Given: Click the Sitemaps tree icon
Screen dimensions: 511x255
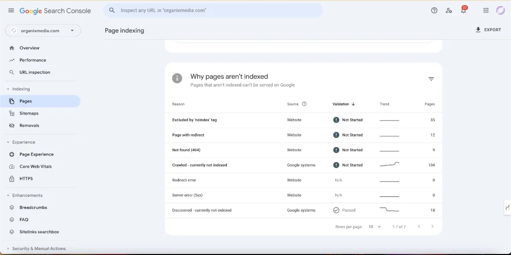Looking at the screenshot, I should (x=12, y=113).
